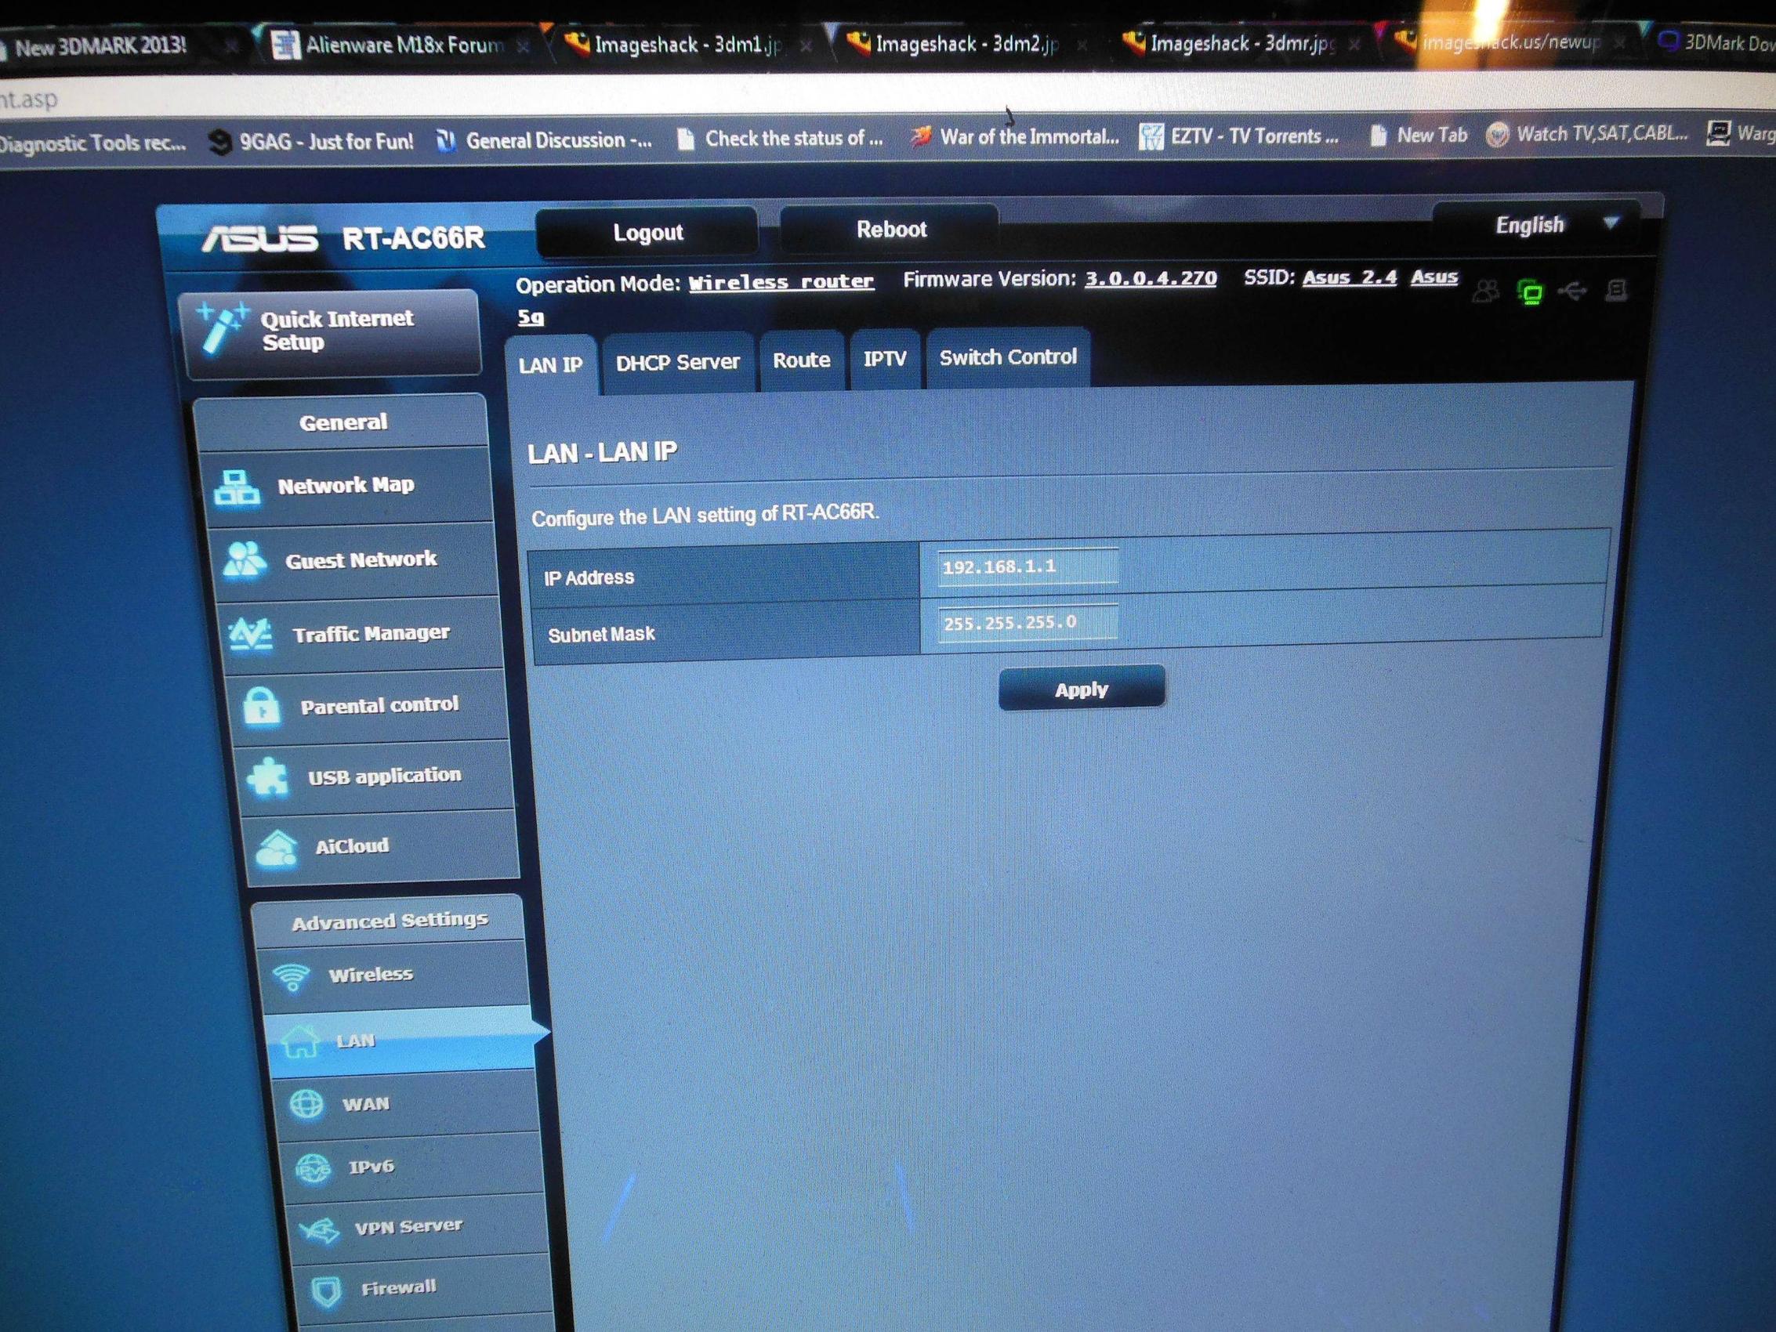Viewport: 1776px width, 1332px height.
Task: Open VPN Server settings
Action: [x=421, y=1226]
